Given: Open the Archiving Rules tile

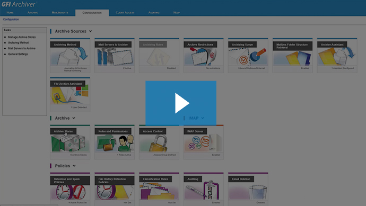Looking at the screenshot, I should tap(159, 56).
